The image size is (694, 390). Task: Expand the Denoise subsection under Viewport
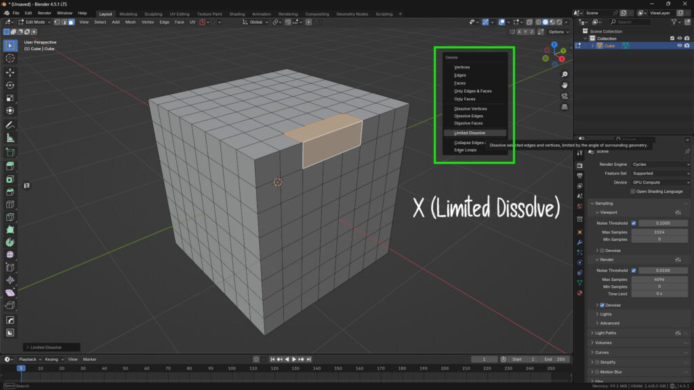point(598,251)
